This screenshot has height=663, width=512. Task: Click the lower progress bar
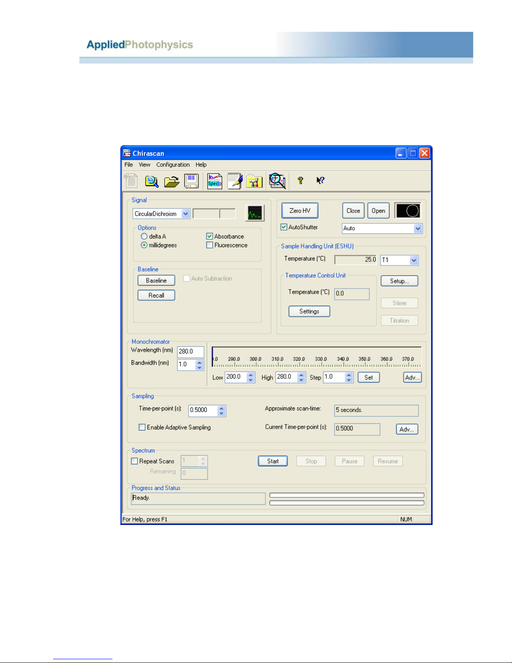tap(347, 503)
